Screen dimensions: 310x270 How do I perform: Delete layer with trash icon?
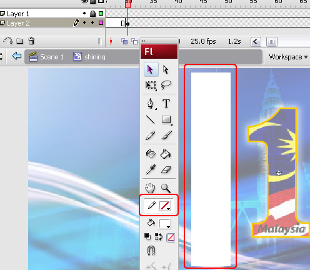coord(31,41)
